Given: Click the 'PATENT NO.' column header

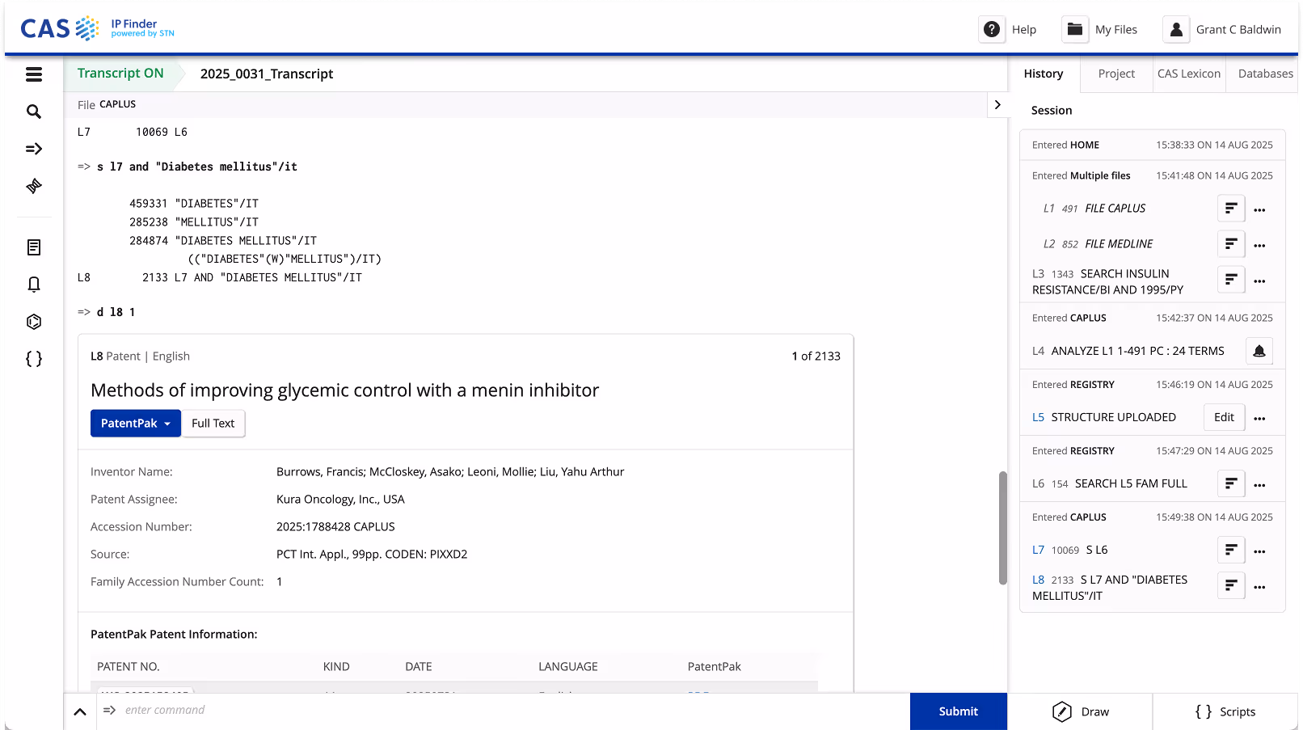Looking at the screenshot, I should [129, 667].
